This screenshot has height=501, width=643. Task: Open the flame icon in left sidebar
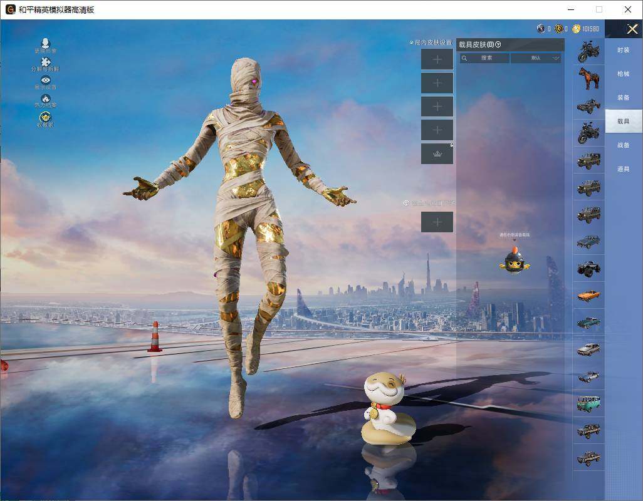click(46, 98)
